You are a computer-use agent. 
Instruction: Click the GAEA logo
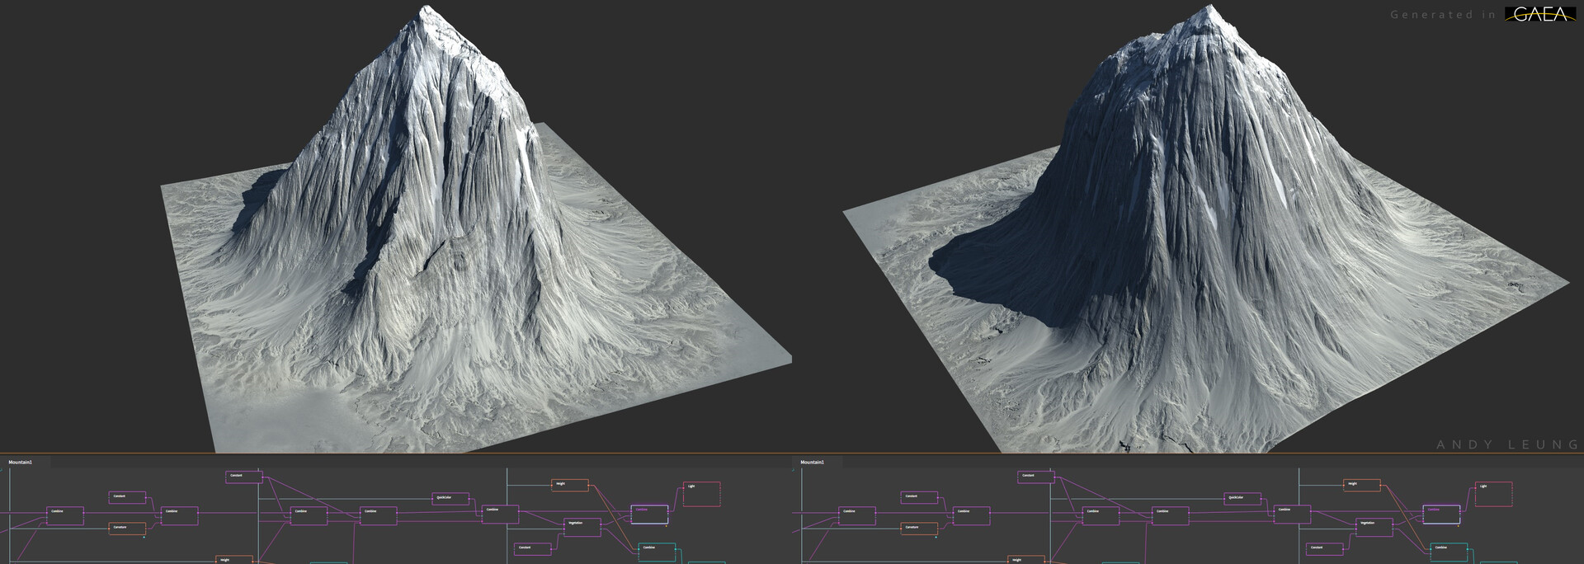pos(1539,14)
